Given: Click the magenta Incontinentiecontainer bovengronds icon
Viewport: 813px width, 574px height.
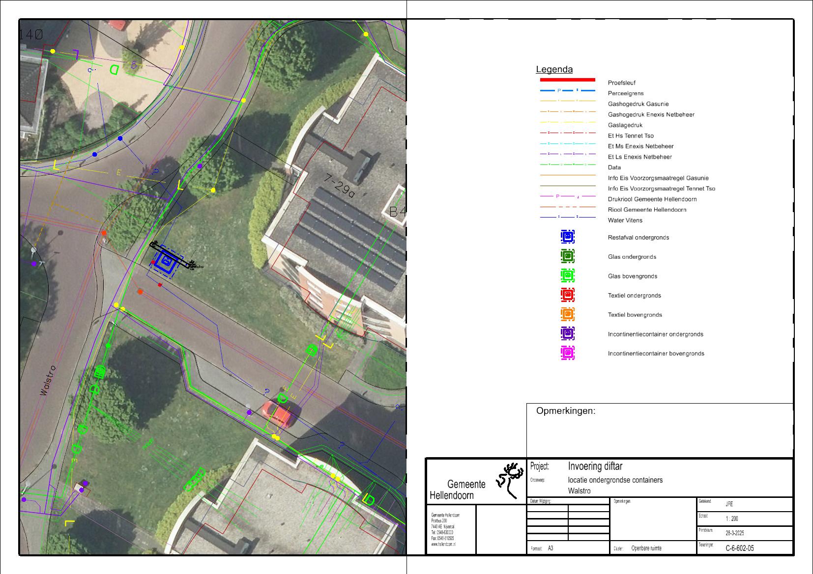Looking at the screenshot, I should (x=567, y=353).
